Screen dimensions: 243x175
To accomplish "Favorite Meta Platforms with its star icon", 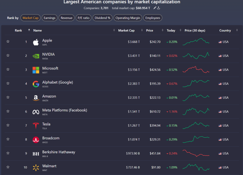I will tap(8, 111).
